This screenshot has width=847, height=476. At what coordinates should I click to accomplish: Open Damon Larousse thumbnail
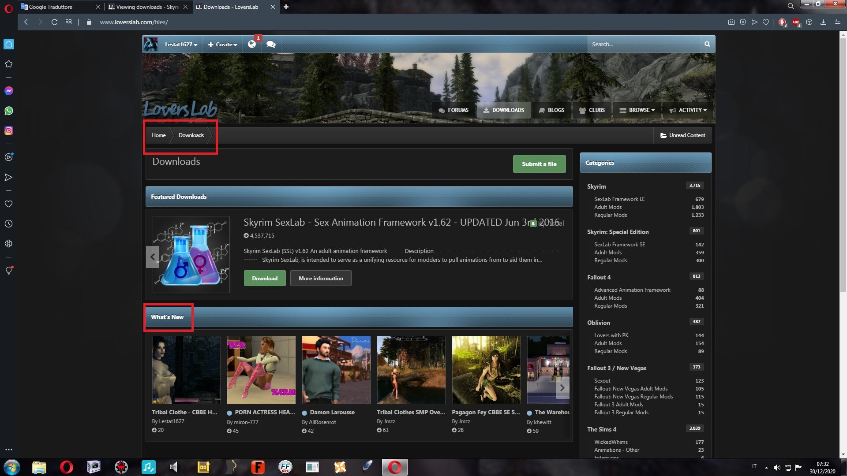[x=336, y=370]
